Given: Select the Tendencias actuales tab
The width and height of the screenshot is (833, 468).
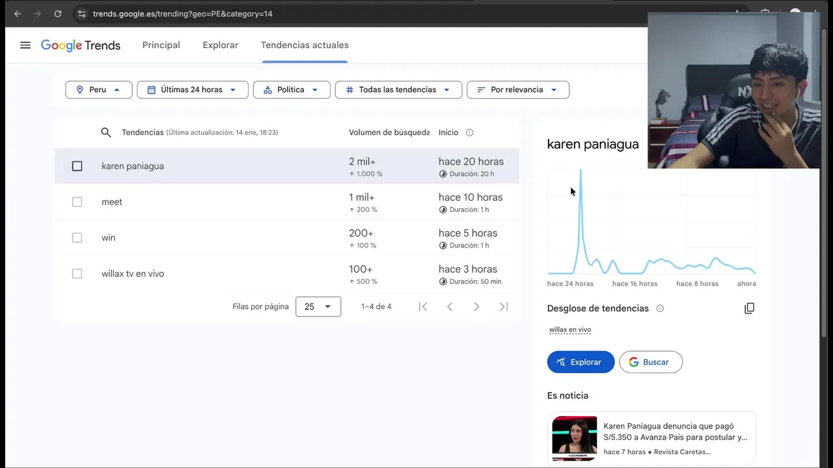Looking at the screenshot, I should 305,45.
